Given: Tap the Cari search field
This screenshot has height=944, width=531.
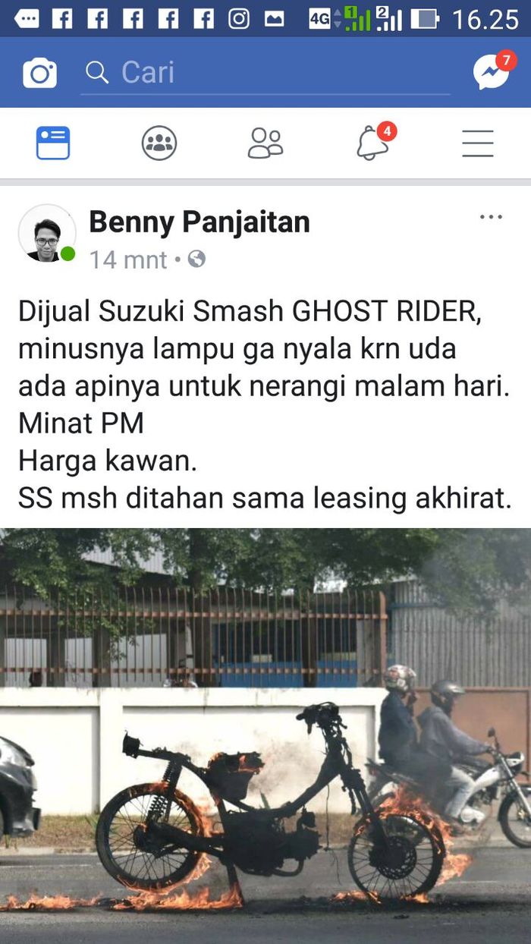Looking at the screenshot, I should [265, 73].
